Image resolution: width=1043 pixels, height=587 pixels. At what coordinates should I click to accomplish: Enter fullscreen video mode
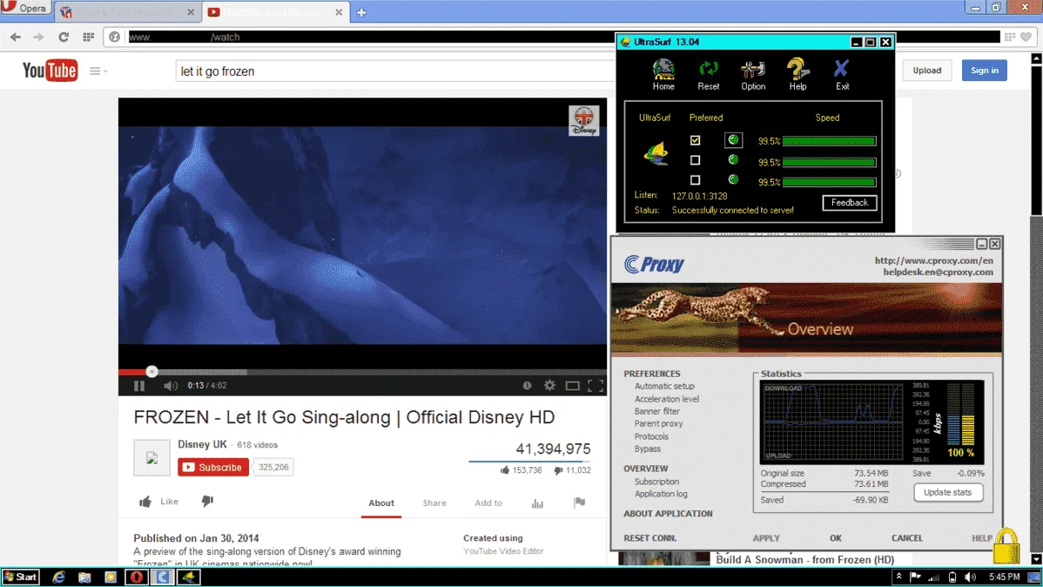596,385
